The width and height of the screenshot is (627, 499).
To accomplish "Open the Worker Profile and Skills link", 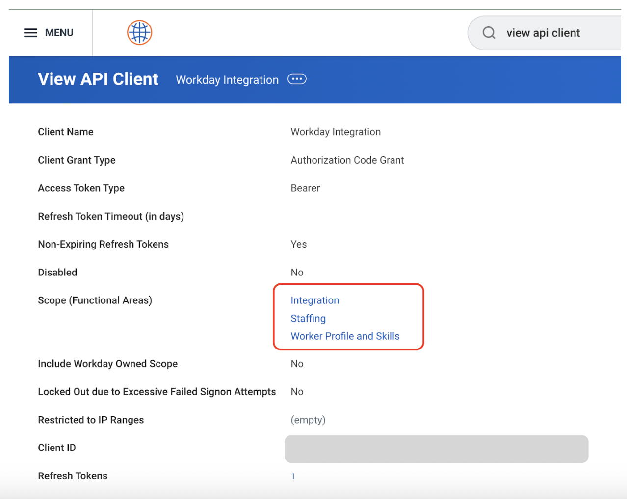I will click(345, 336).
